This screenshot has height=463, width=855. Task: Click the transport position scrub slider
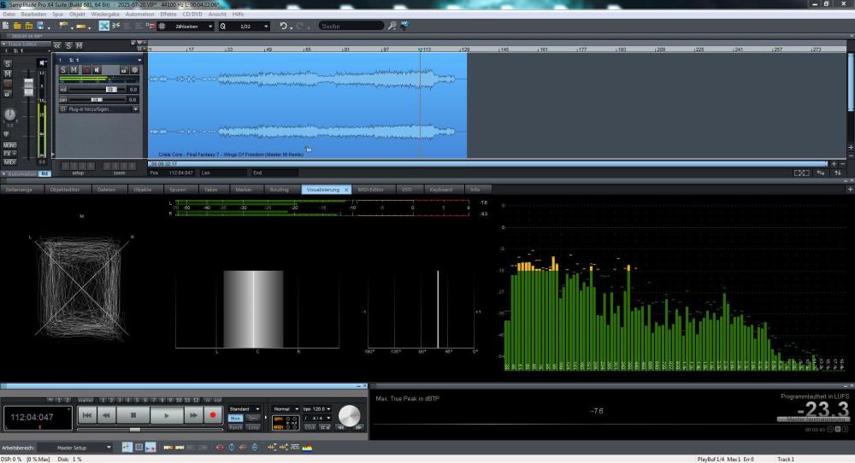(134, 429)
